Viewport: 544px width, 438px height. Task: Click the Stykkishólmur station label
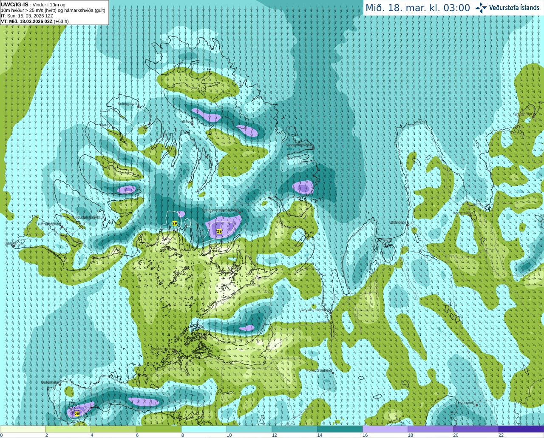coord(162,349)
